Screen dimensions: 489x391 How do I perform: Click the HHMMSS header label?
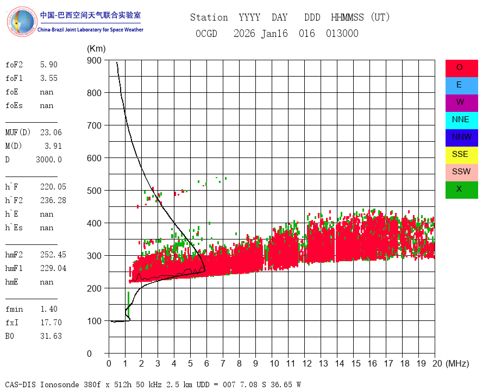tap(347, 17)
